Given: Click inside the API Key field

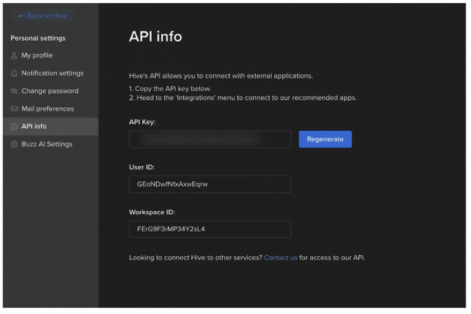Looking at the screenshot, I should tap(210, 140).
